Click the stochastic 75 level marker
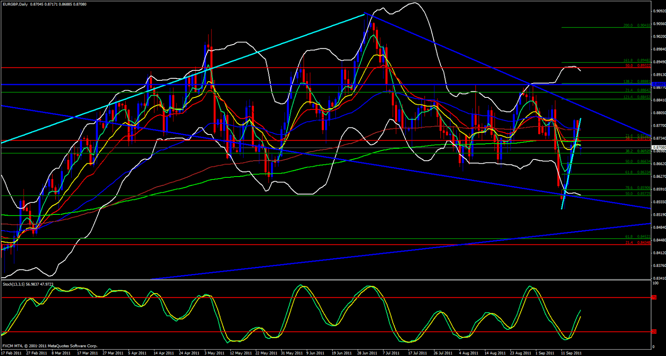Viewport: 666px width, 356px height. click(x=654, y=297)
